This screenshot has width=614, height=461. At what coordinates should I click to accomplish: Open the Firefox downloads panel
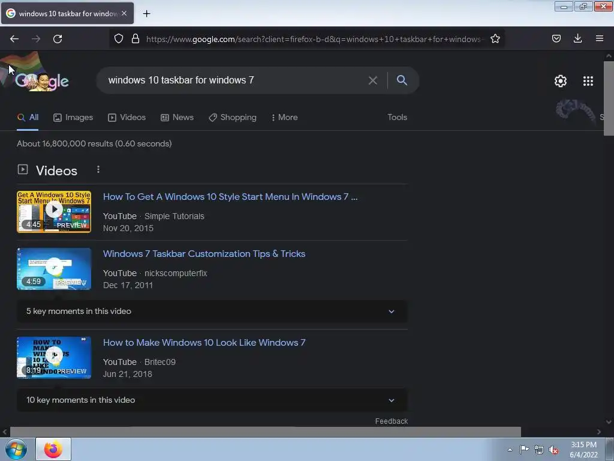(577, 38)
